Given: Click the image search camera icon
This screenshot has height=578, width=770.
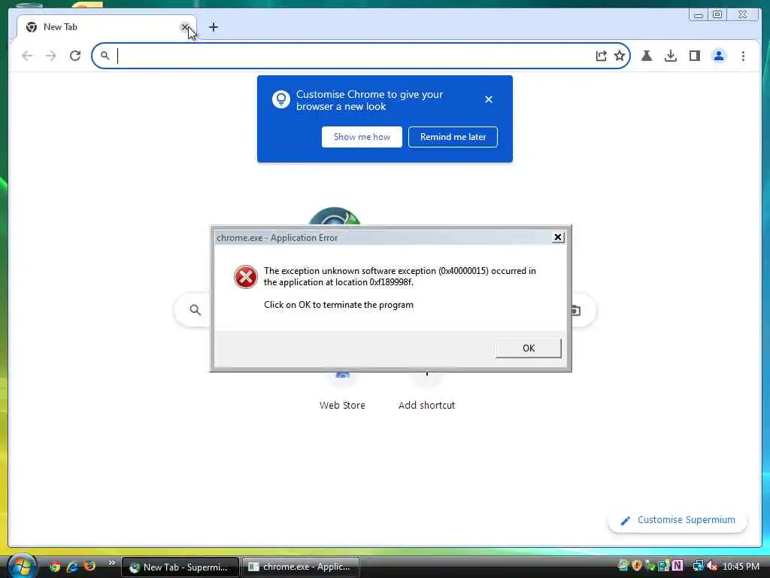Looking at the screenshot, I should point(577,310).
